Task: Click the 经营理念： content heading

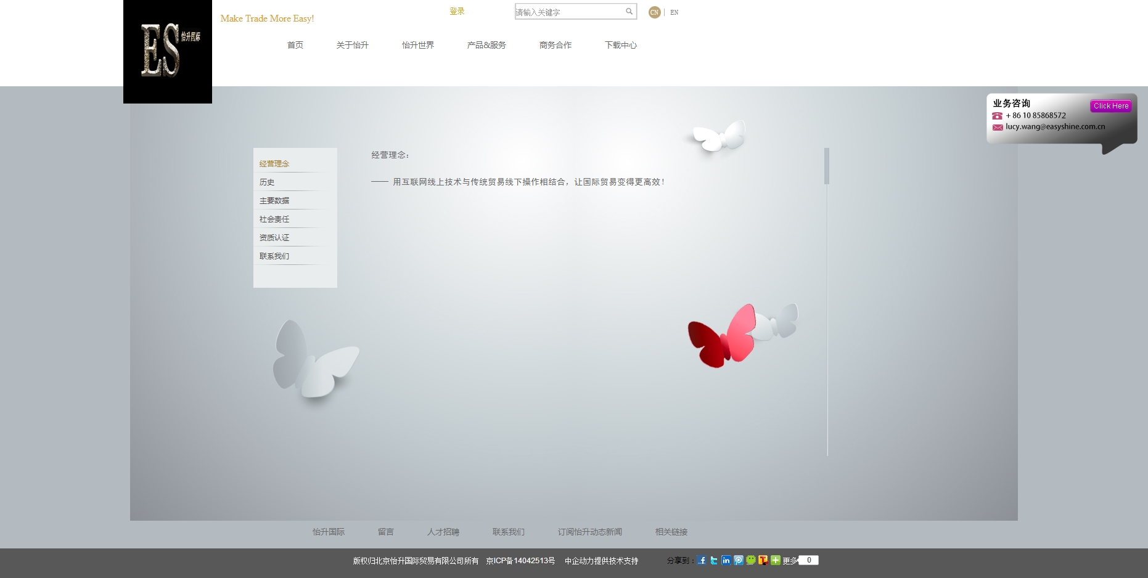Action: [391, 155]
